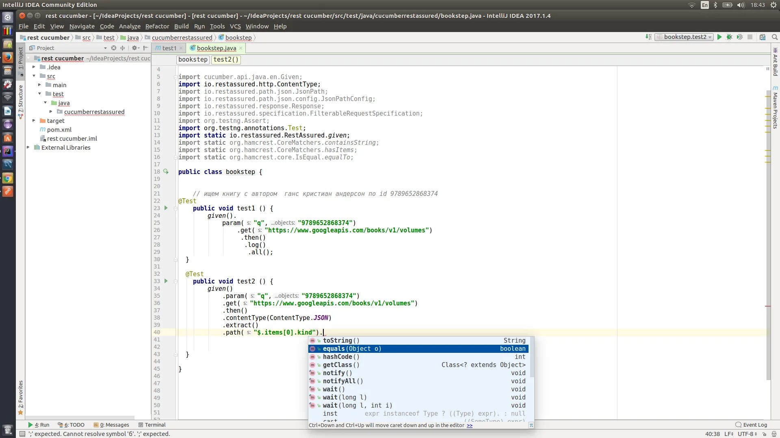This screenshot has width=780, height=438.
Task: Select rest cucumber.iml file
Action: point(72,139)
